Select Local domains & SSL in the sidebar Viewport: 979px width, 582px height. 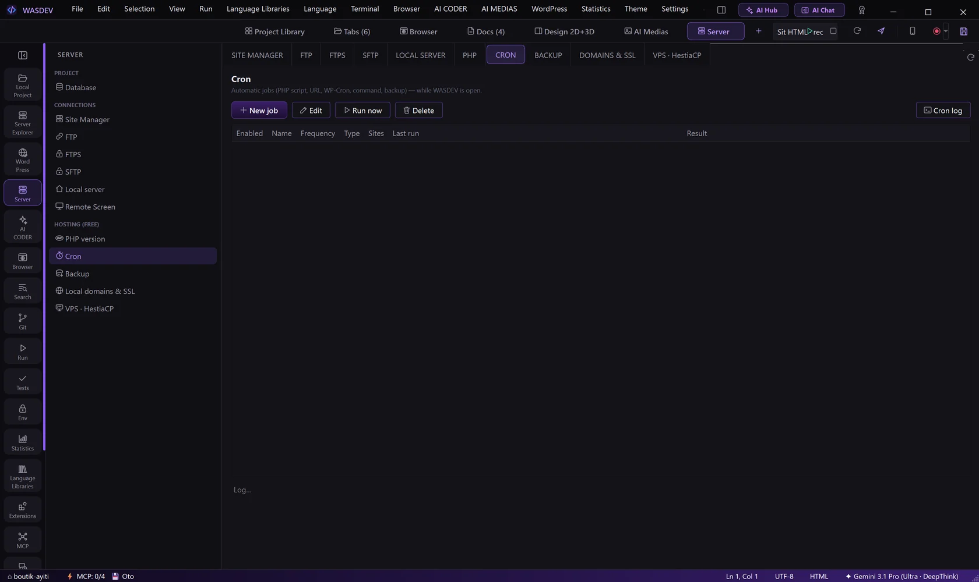[x=133, y=291]
